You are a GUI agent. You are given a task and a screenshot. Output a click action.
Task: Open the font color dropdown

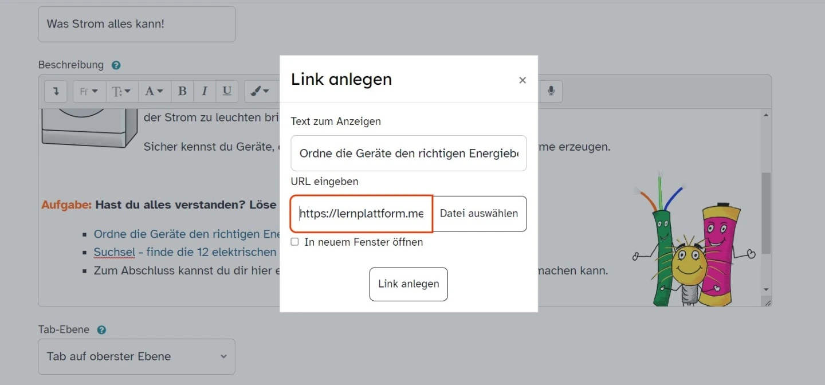point(154,91)
